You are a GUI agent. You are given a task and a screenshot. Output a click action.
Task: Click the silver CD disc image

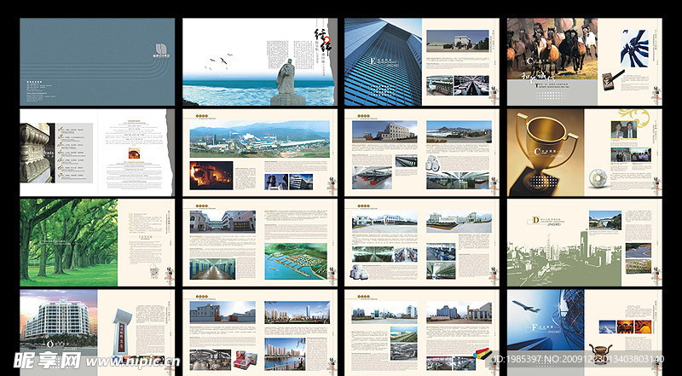[x=598, y=180]
